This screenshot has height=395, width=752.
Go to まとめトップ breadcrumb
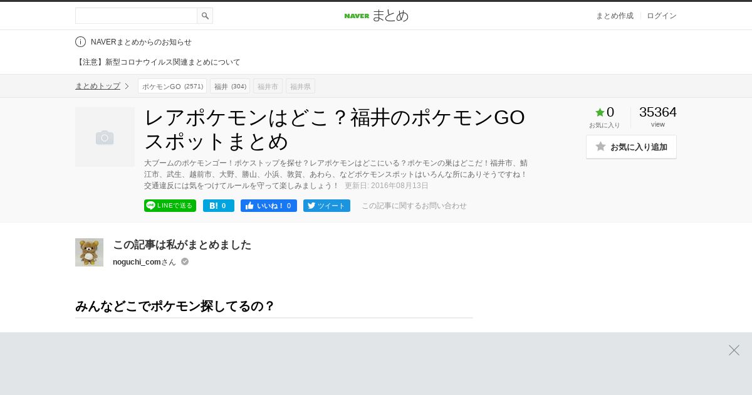coord(98,86)
